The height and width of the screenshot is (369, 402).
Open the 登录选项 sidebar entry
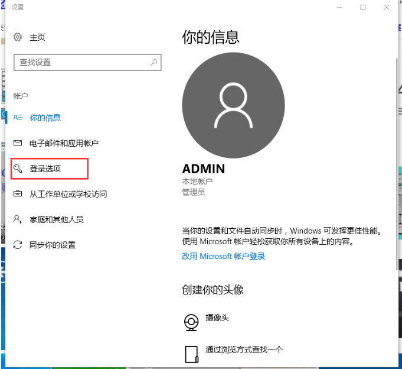point(45,169)
